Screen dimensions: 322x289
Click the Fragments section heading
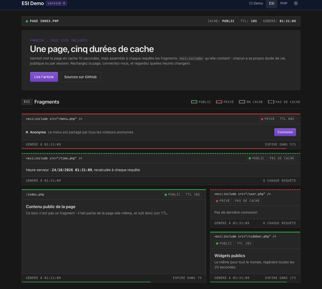(47, 102)
